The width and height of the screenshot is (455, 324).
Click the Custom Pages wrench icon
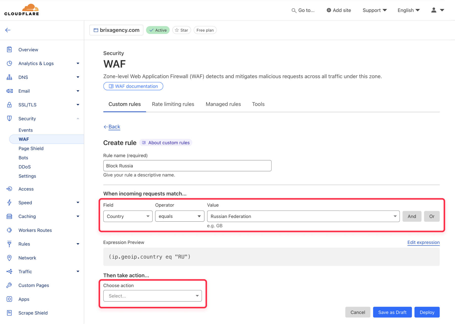point(9,285)
